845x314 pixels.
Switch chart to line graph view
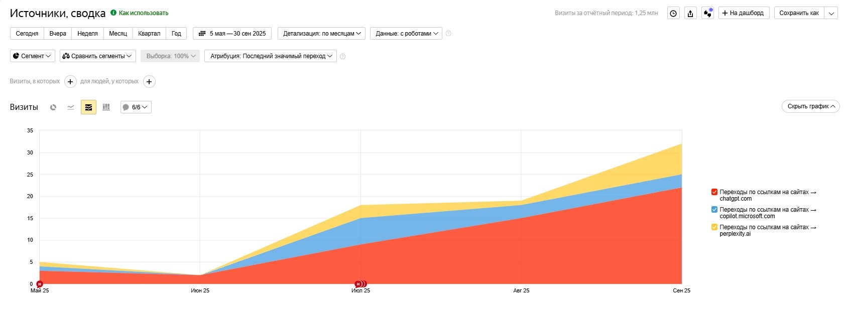tap(71, 107)
